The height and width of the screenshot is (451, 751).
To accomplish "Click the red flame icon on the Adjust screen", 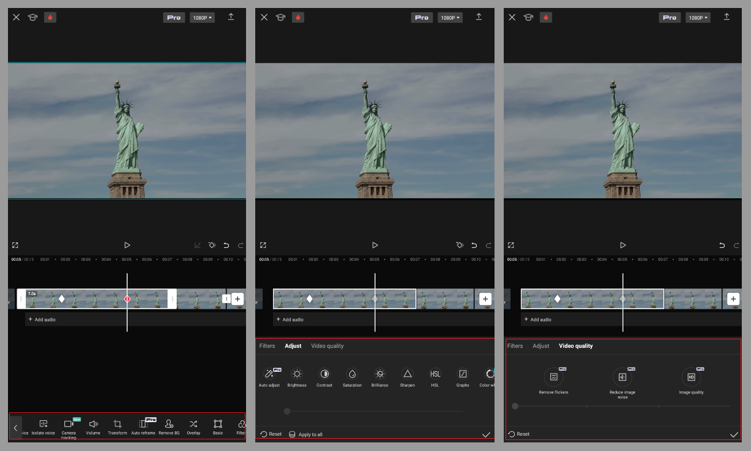I will click(x=298, y=17).
